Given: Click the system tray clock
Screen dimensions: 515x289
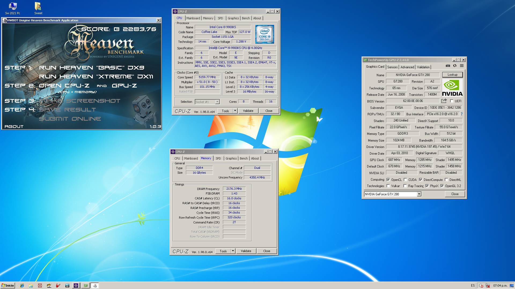Looking at the screenshot, I should (500, 286).
